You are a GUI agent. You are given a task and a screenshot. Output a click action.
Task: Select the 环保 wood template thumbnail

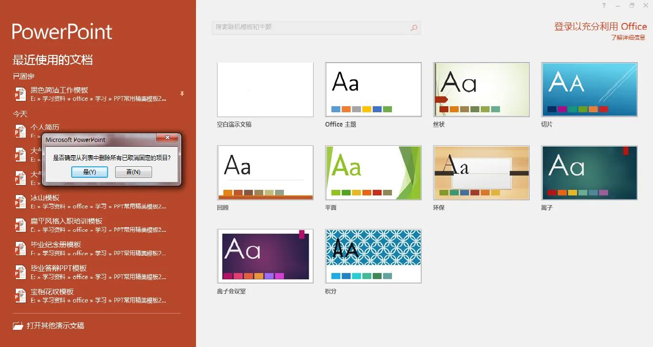point(481,173)
